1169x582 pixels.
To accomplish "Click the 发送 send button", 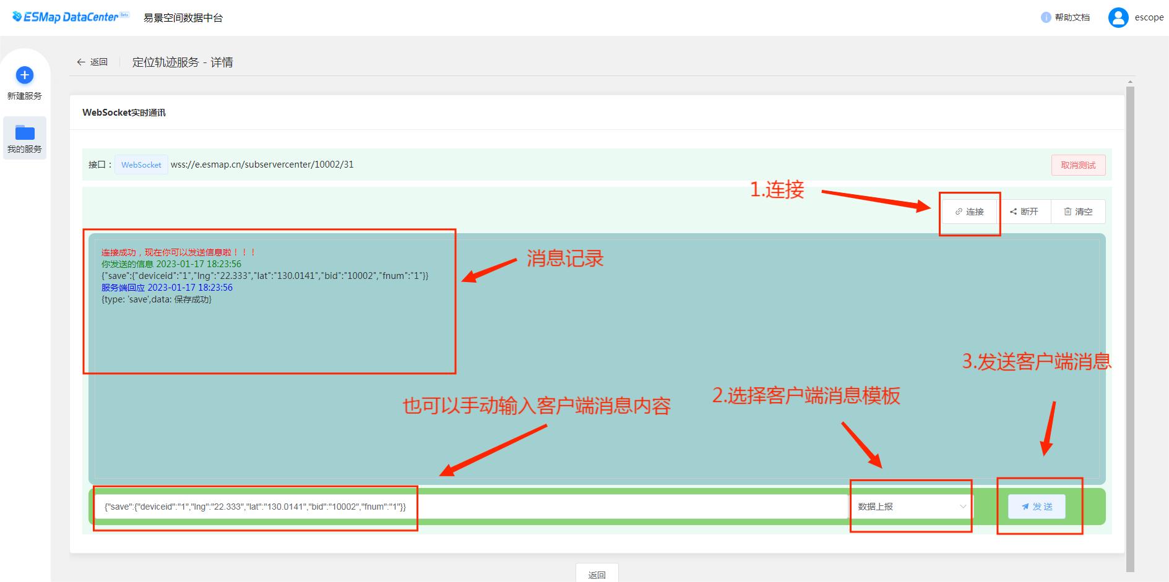I will point(1037,507).
